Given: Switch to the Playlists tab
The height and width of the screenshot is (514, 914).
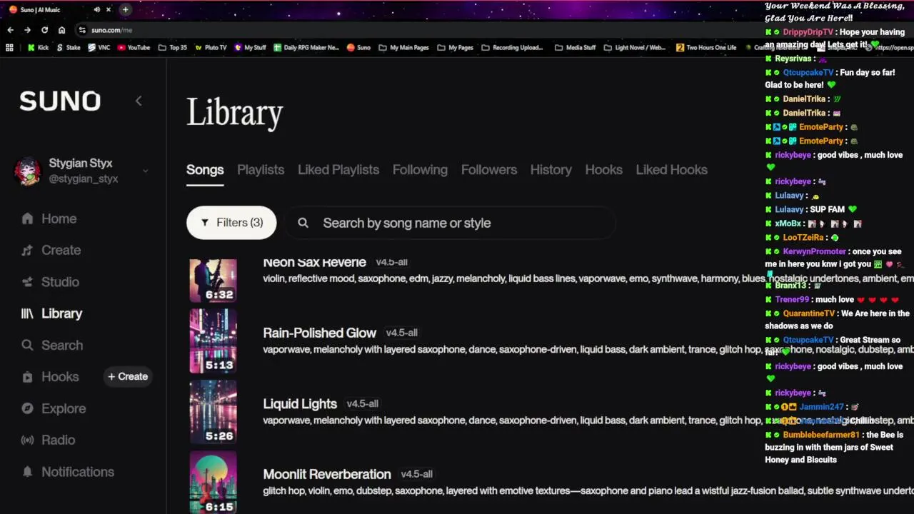Looking at the screenshot, I should [x=261, y=170].
